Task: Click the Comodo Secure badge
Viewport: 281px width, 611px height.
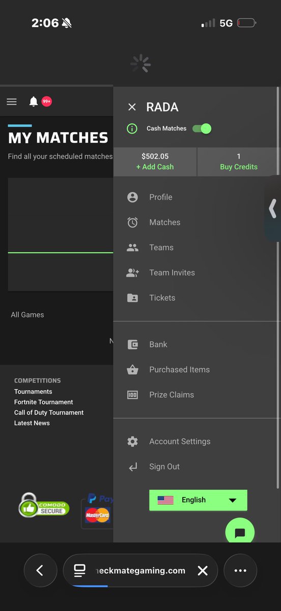Action: [44, 505]
